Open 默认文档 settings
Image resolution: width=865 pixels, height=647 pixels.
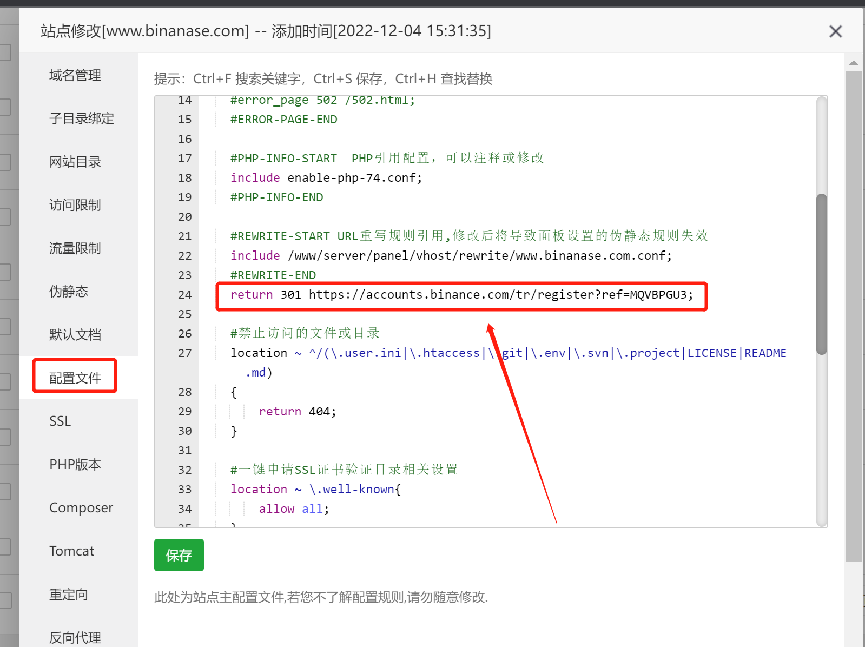tap(75, 335)
